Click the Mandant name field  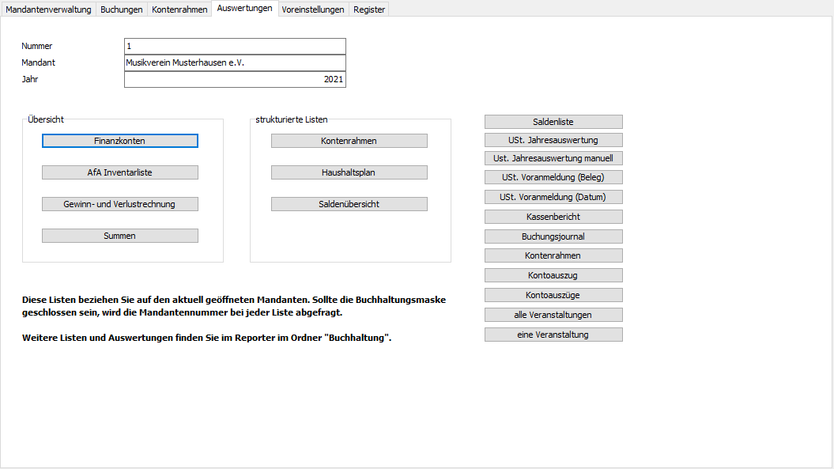pyautogui.click(x=235, y=62)
